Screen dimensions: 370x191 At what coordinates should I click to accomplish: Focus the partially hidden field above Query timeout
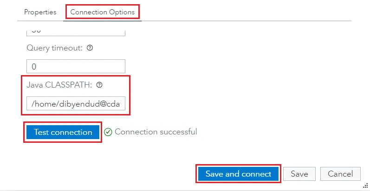coord(76,32)
